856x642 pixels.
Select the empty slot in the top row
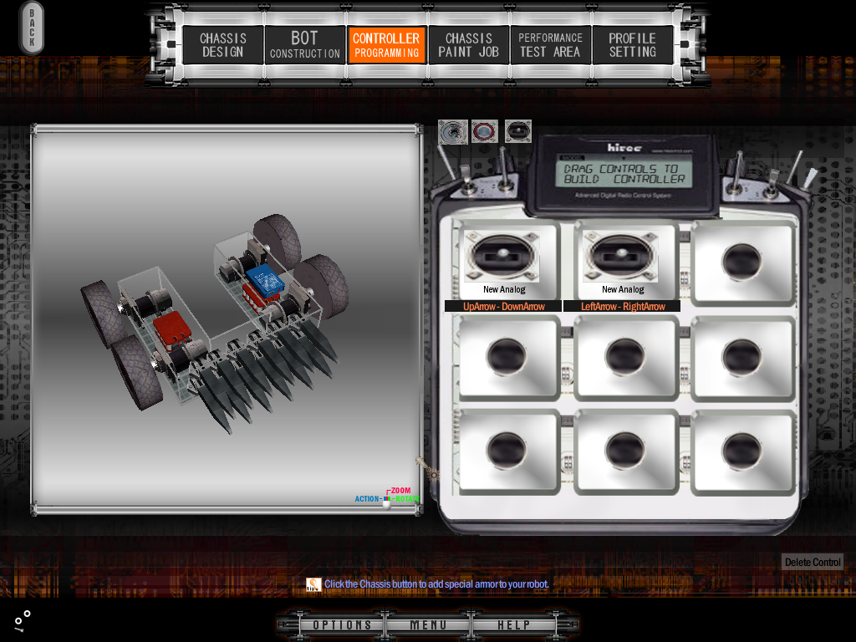coord(742,262)
